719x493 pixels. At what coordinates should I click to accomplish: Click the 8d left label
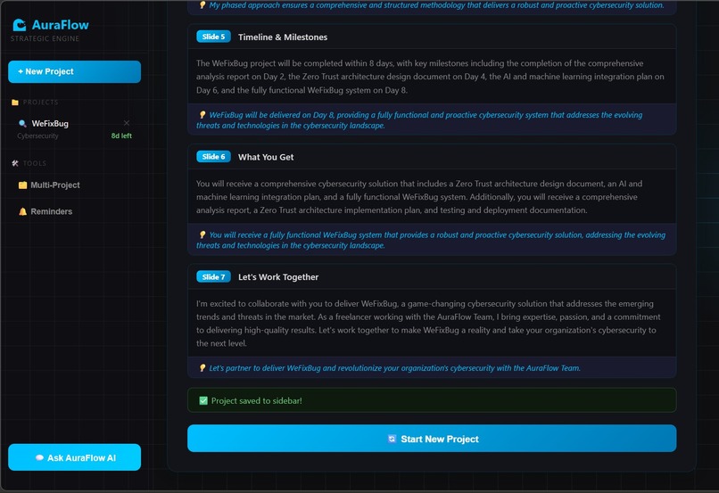pos(121,136)
